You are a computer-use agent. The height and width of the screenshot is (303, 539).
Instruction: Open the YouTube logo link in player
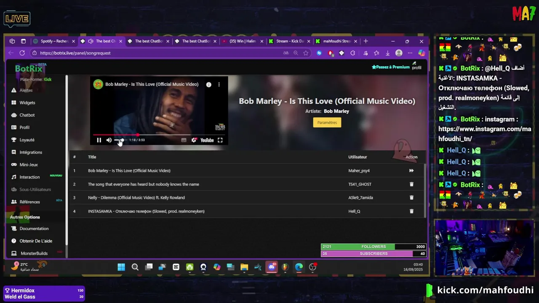coord(207,140)
